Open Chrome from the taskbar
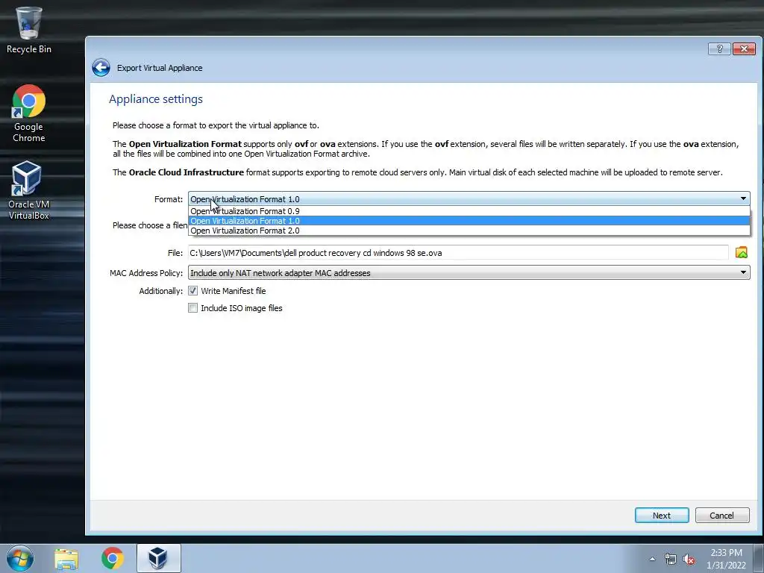 113,558
